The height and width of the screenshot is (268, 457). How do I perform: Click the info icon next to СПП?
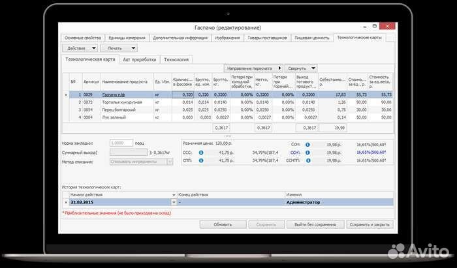coord(200,160)
